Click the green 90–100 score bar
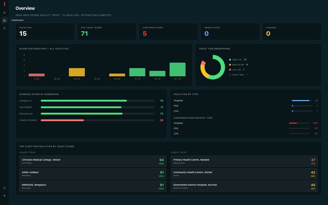Viewport: 328px width, 205px height. [x=177, y=70]
